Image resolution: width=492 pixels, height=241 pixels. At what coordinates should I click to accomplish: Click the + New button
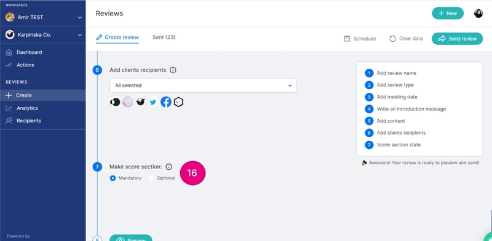click(448, 13)
